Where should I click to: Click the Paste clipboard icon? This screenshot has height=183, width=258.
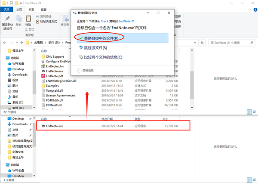click(28, 18)
